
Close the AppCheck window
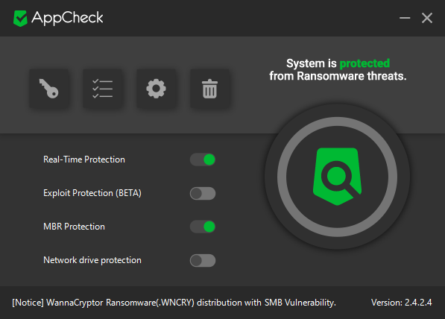pos(427,18)
